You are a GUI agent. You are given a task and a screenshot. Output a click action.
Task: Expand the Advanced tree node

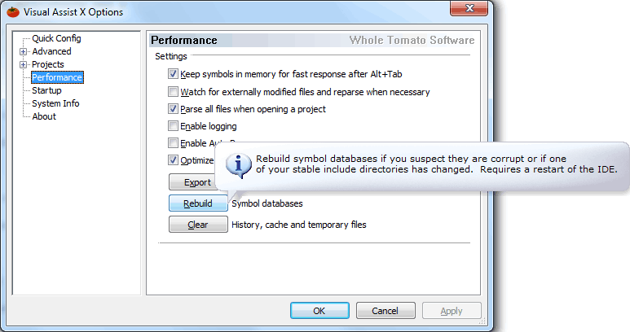click(x=24, y=52)
